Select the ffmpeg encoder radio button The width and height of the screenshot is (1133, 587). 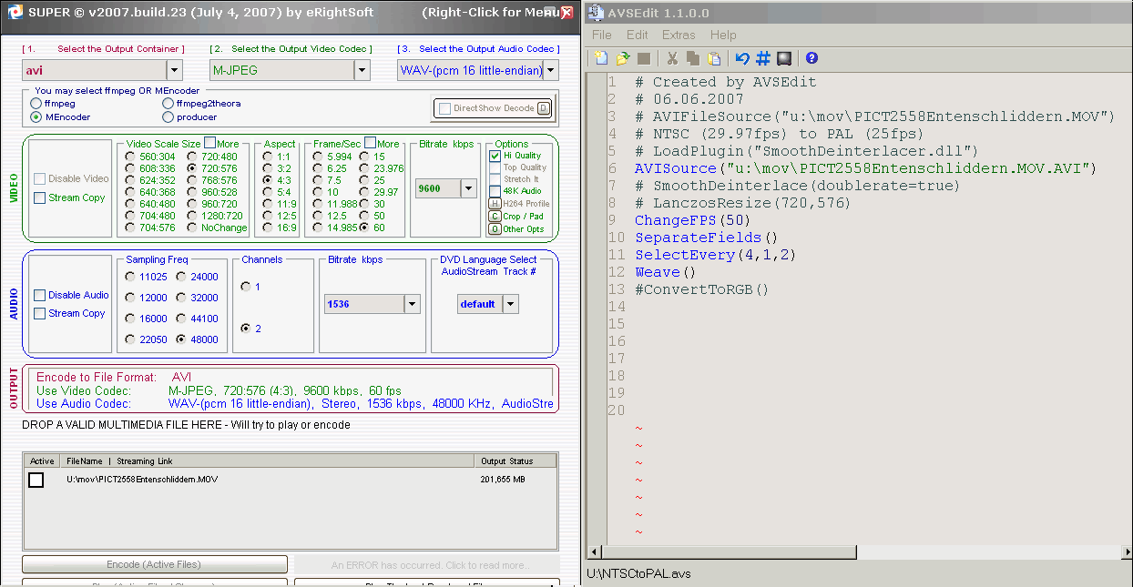point(36,104)
